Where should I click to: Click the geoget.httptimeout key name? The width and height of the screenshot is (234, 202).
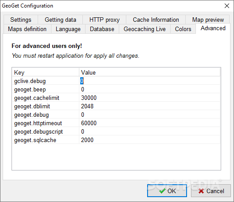[x=38, y=123]
